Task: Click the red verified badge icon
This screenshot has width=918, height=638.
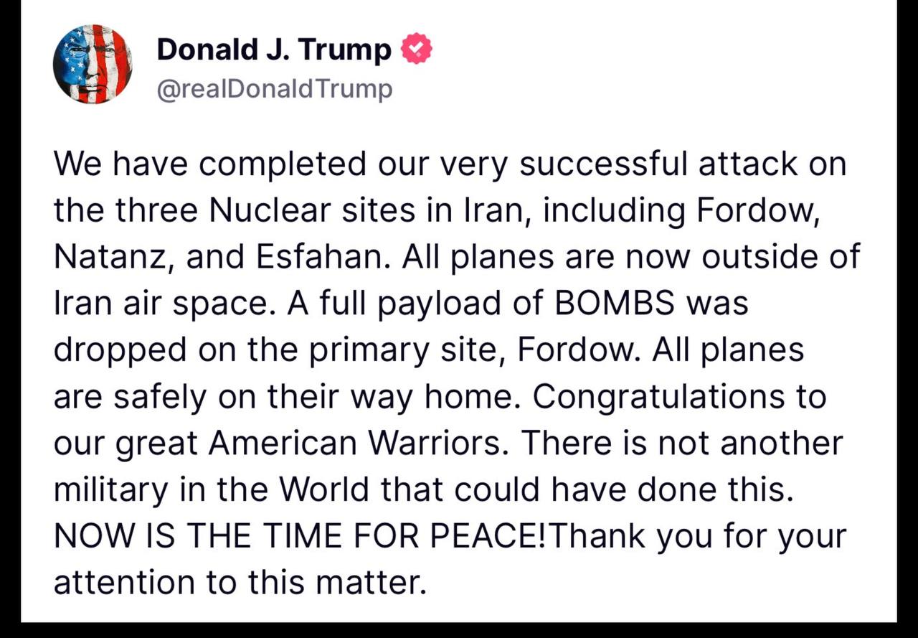Action: pos(417,50)
